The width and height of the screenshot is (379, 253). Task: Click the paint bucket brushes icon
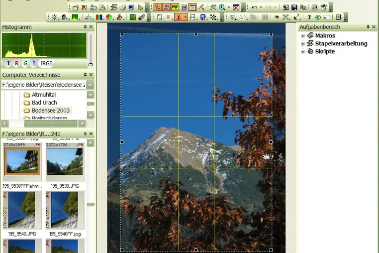323,7
